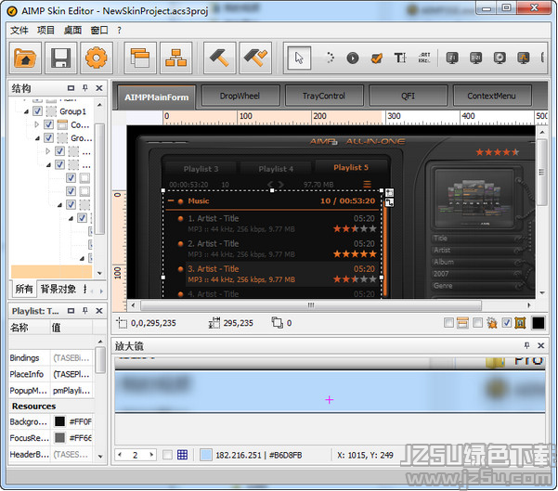558x491 pixels.
Task: Switch to the ContextMenu tab
Action: (x=492, y=96)
